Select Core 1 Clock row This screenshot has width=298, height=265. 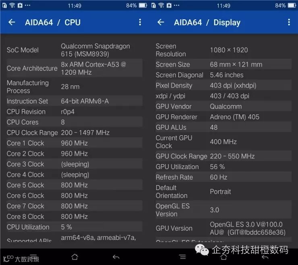[74, 143]
